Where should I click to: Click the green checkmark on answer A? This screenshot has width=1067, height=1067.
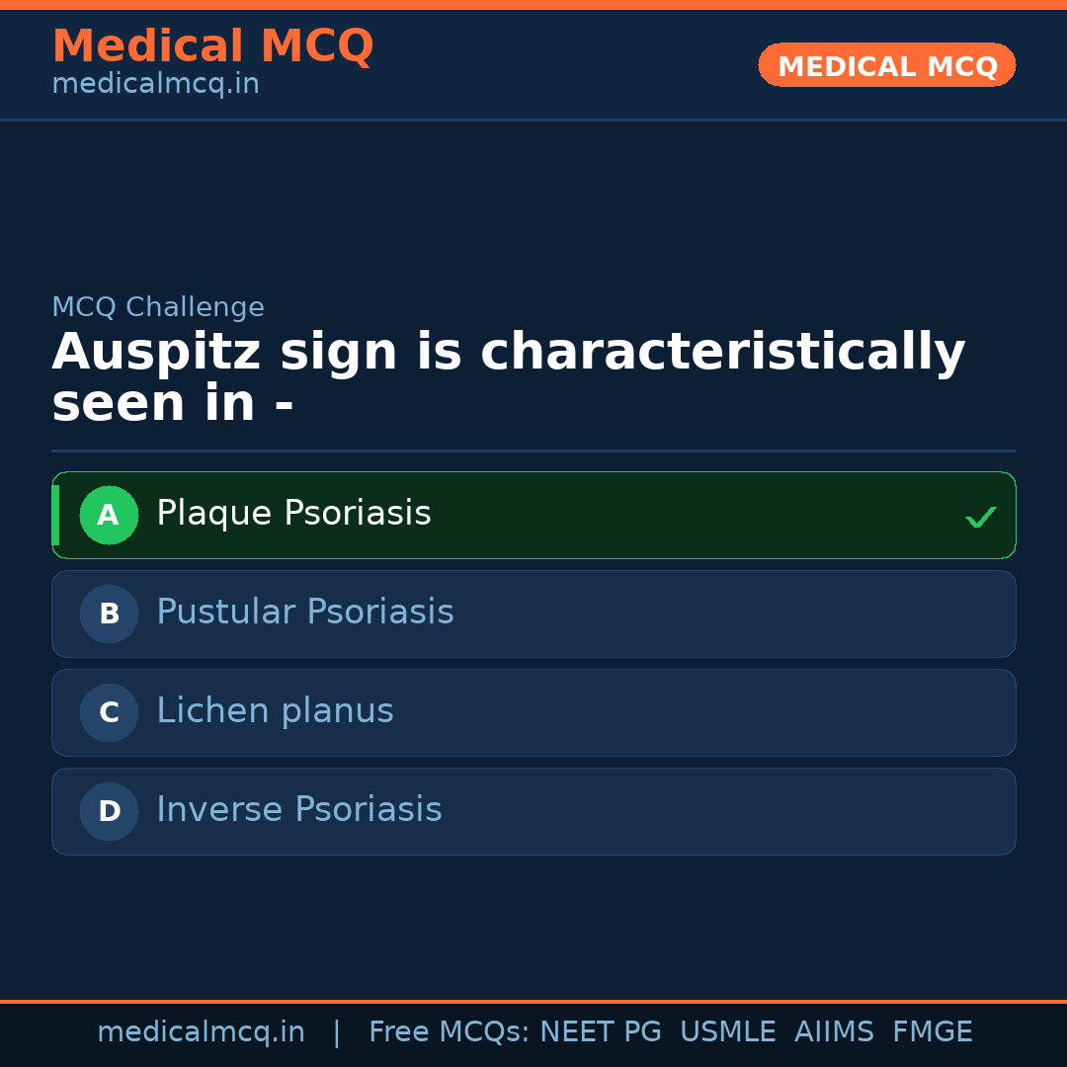pos(980,515)
